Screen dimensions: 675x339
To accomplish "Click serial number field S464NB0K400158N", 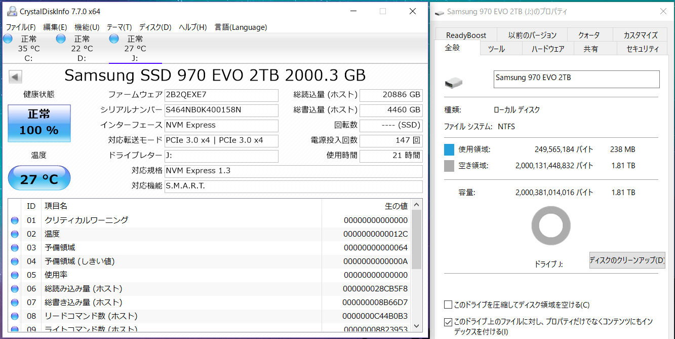I will click(x=221, y=110).
